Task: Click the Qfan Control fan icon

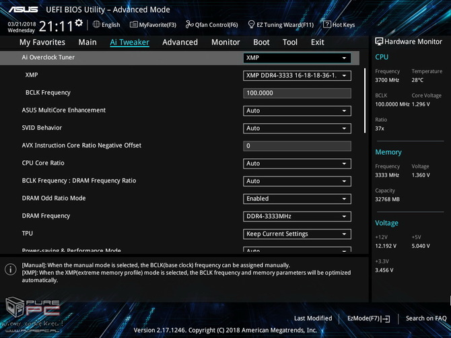Action: coord(190,24)
